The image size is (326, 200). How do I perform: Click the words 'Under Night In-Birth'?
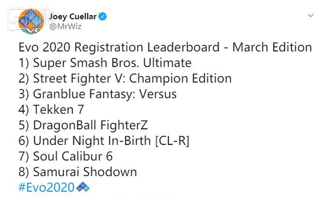[x=92, y=141]
